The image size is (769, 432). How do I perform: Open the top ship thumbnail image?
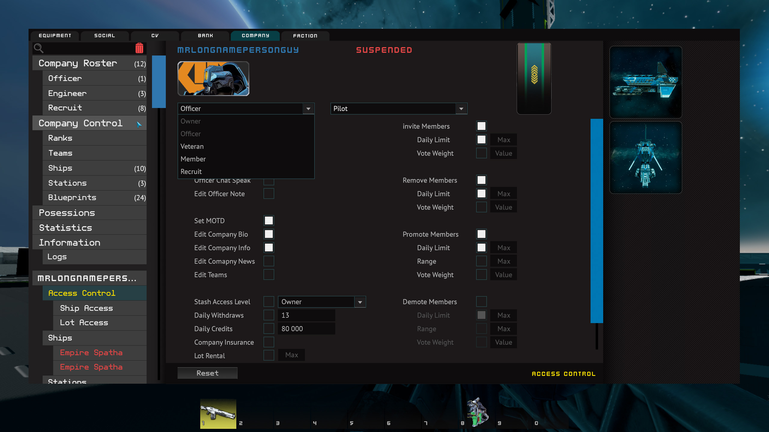click(x=646, y=82)
